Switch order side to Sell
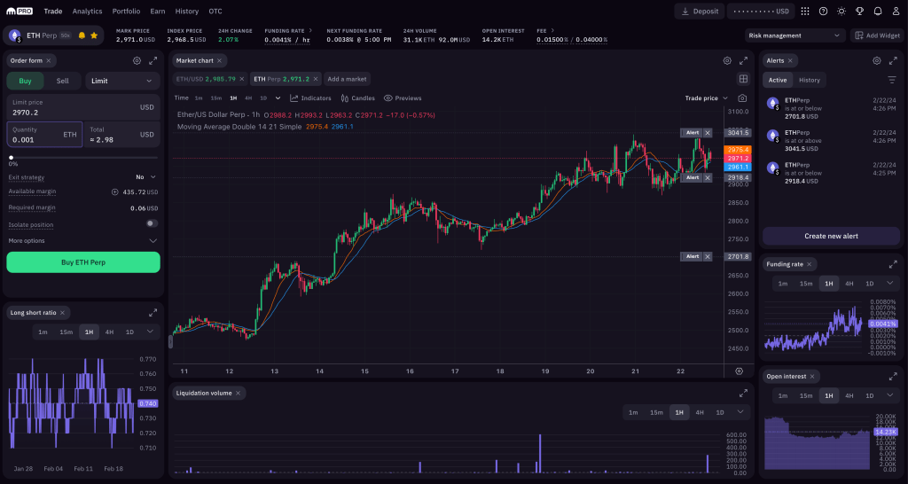 [62, 81]
